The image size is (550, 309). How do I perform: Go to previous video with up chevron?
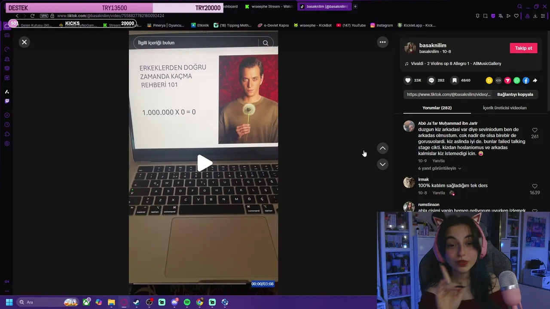pyautogui.click(x=382, y=148)
